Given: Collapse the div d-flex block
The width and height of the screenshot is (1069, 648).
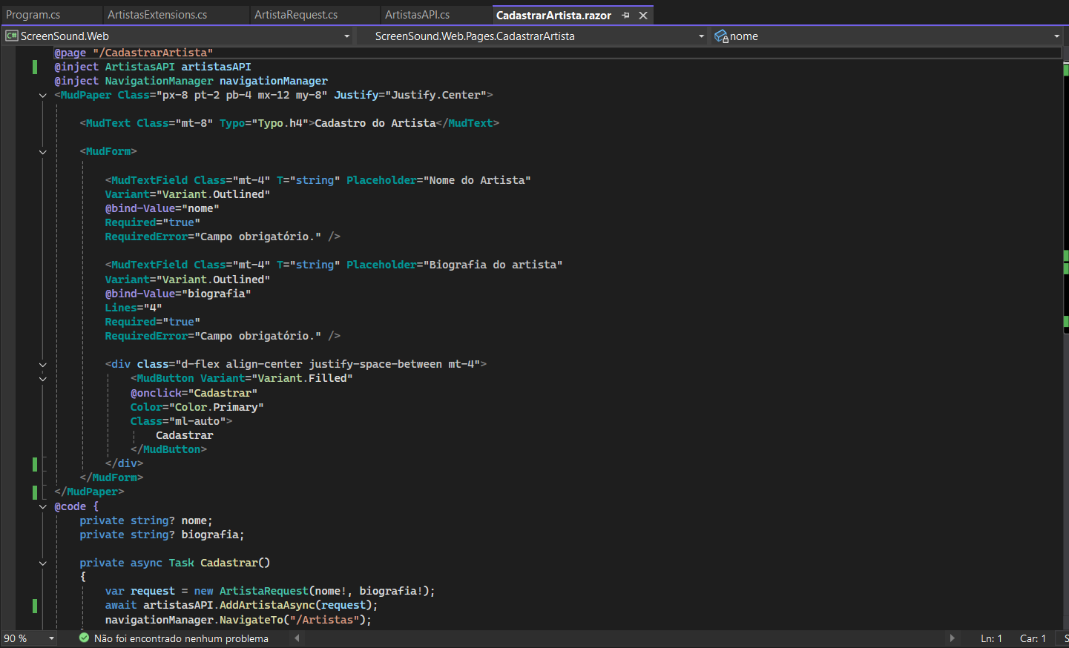Looking at the screenshot, I should [43, 365].
